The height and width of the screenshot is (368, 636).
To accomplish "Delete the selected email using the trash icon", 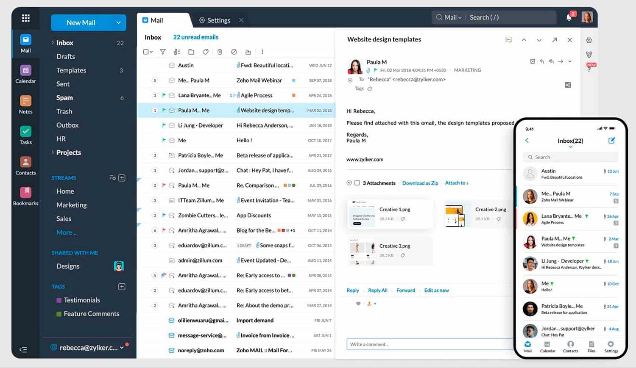I will coord(220,52).
